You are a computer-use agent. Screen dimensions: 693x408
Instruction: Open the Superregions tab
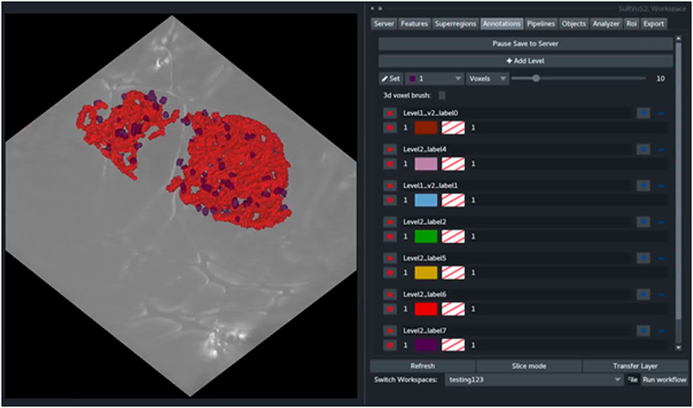pos(455,24)
